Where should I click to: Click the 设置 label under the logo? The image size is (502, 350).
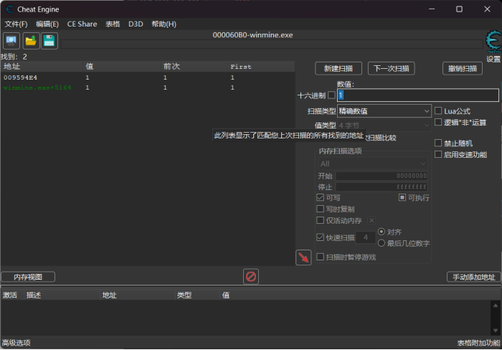click(x=493, y=60)
